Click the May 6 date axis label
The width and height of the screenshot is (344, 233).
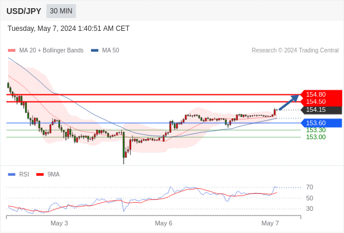click(x=163, y=223)
